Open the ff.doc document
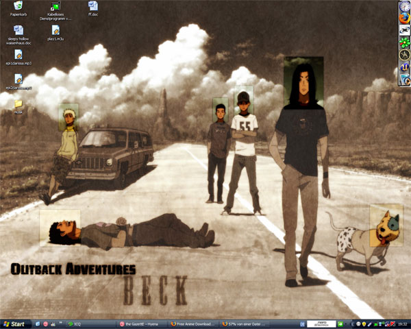 pyautogui.click(x=93, y=7)
